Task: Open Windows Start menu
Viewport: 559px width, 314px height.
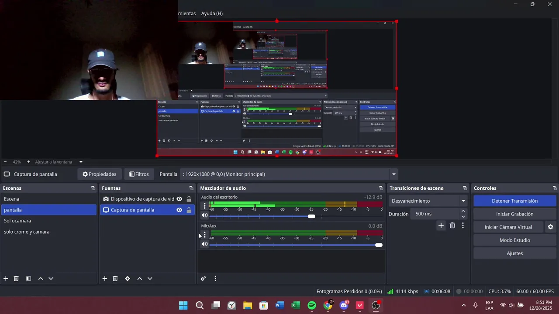Action: click(x=183, y=305)
